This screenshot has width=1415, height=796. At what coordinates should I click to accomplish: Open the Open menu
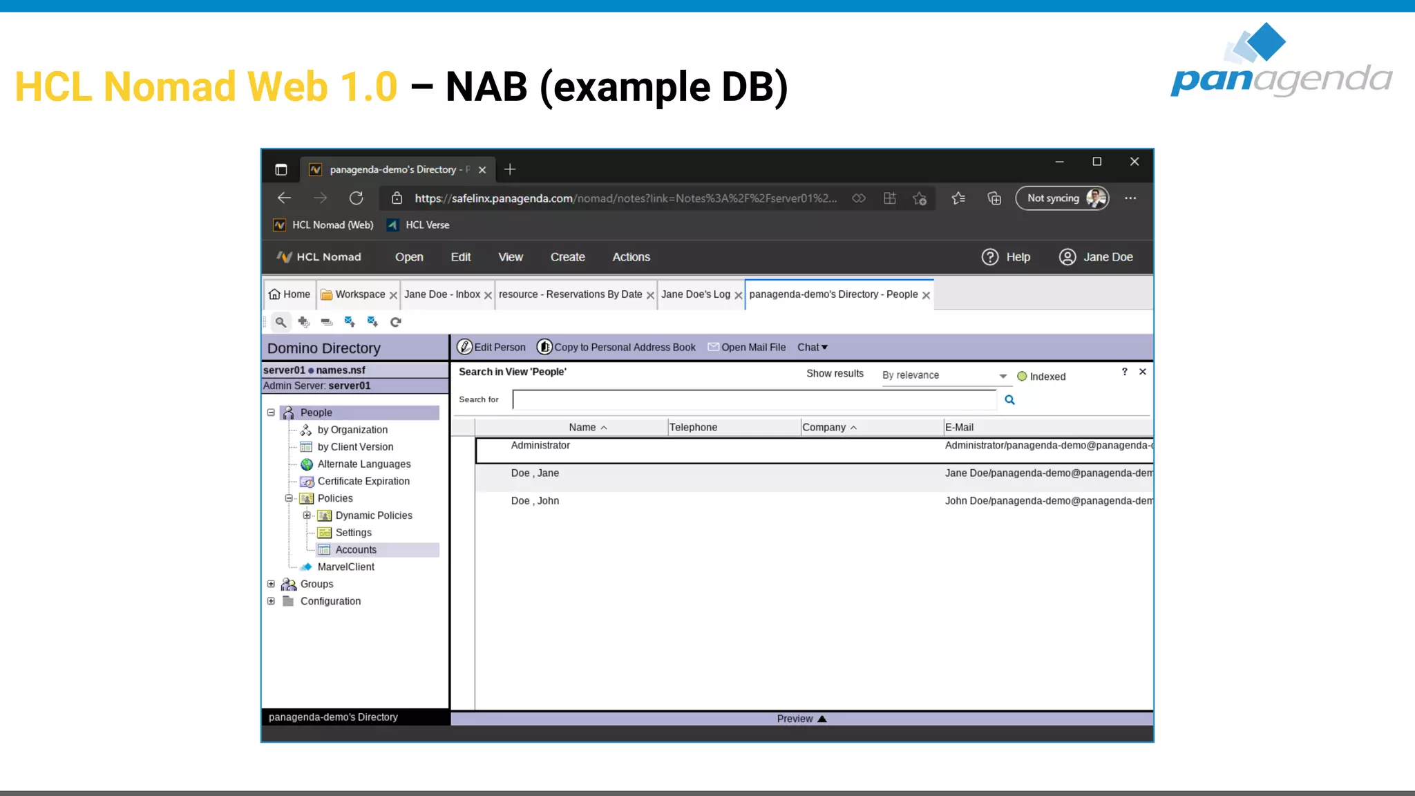409,257
